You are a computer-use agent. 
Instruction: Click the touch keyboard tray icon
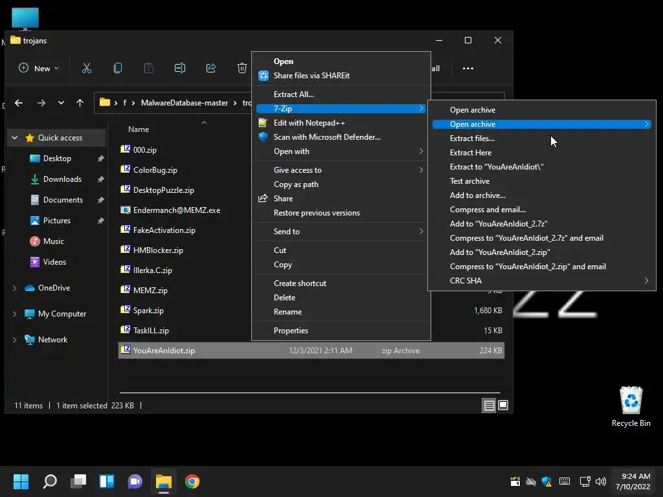tap(565, 481)
